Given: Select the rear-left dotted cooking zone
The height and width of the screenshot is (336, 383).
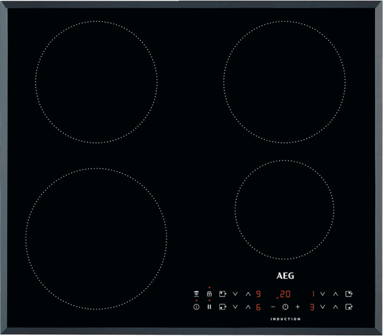Looking at the screenshot, I should pos(96,82).
